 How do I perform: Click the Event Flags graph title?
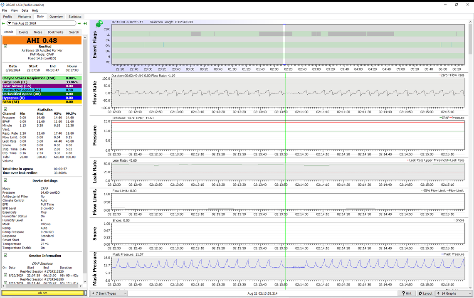(x=95, y=44)
